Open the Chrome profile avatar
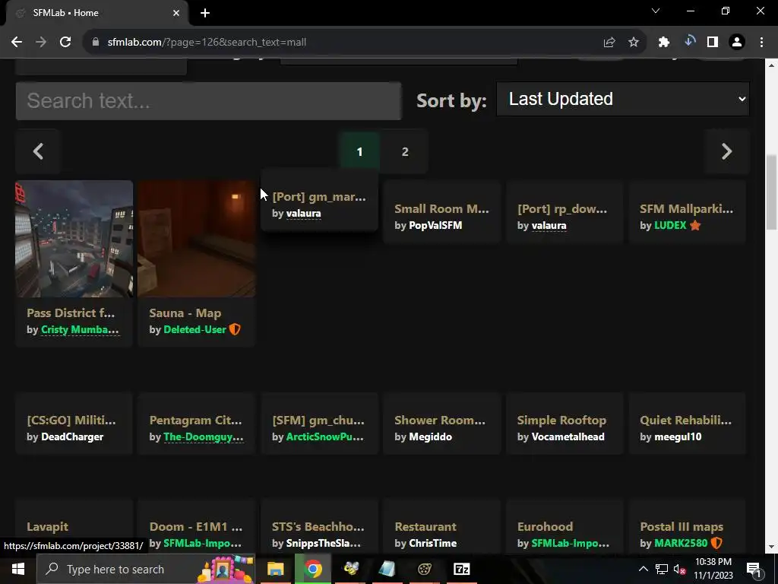The image size is (778, 584). click(737, 43)
